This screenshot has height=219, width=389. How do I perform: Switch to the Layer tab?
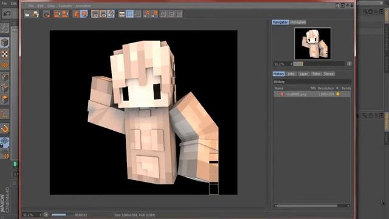click(303, 74)
